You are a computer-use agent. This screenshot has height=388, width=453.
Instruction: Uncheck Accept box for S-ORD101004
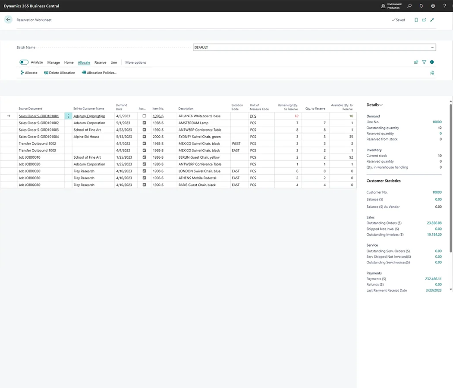coord(144,137)
